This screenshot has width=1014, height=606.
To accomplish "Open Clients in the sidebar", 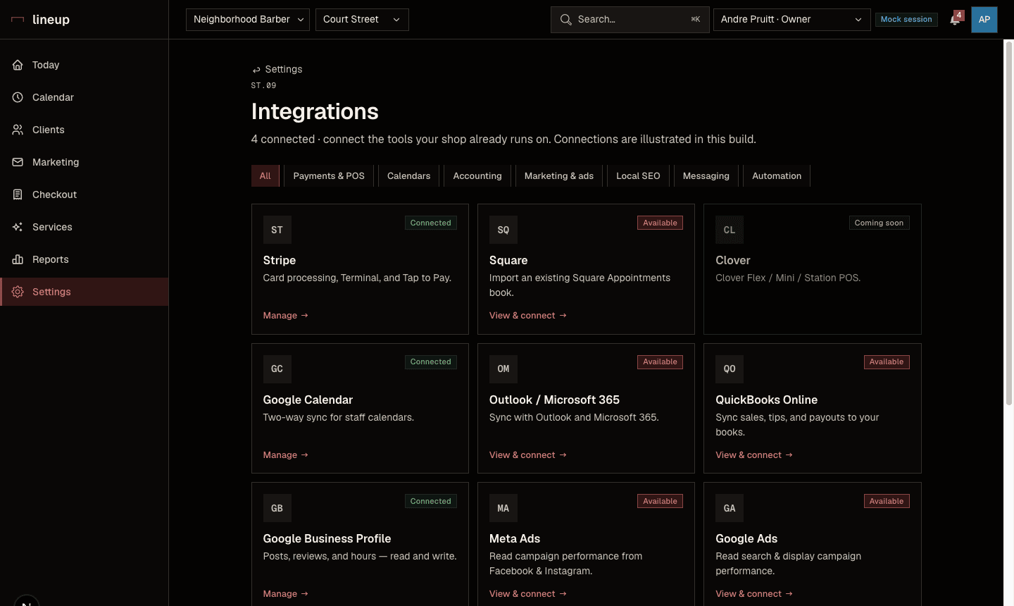I will (x=84, y=130).
